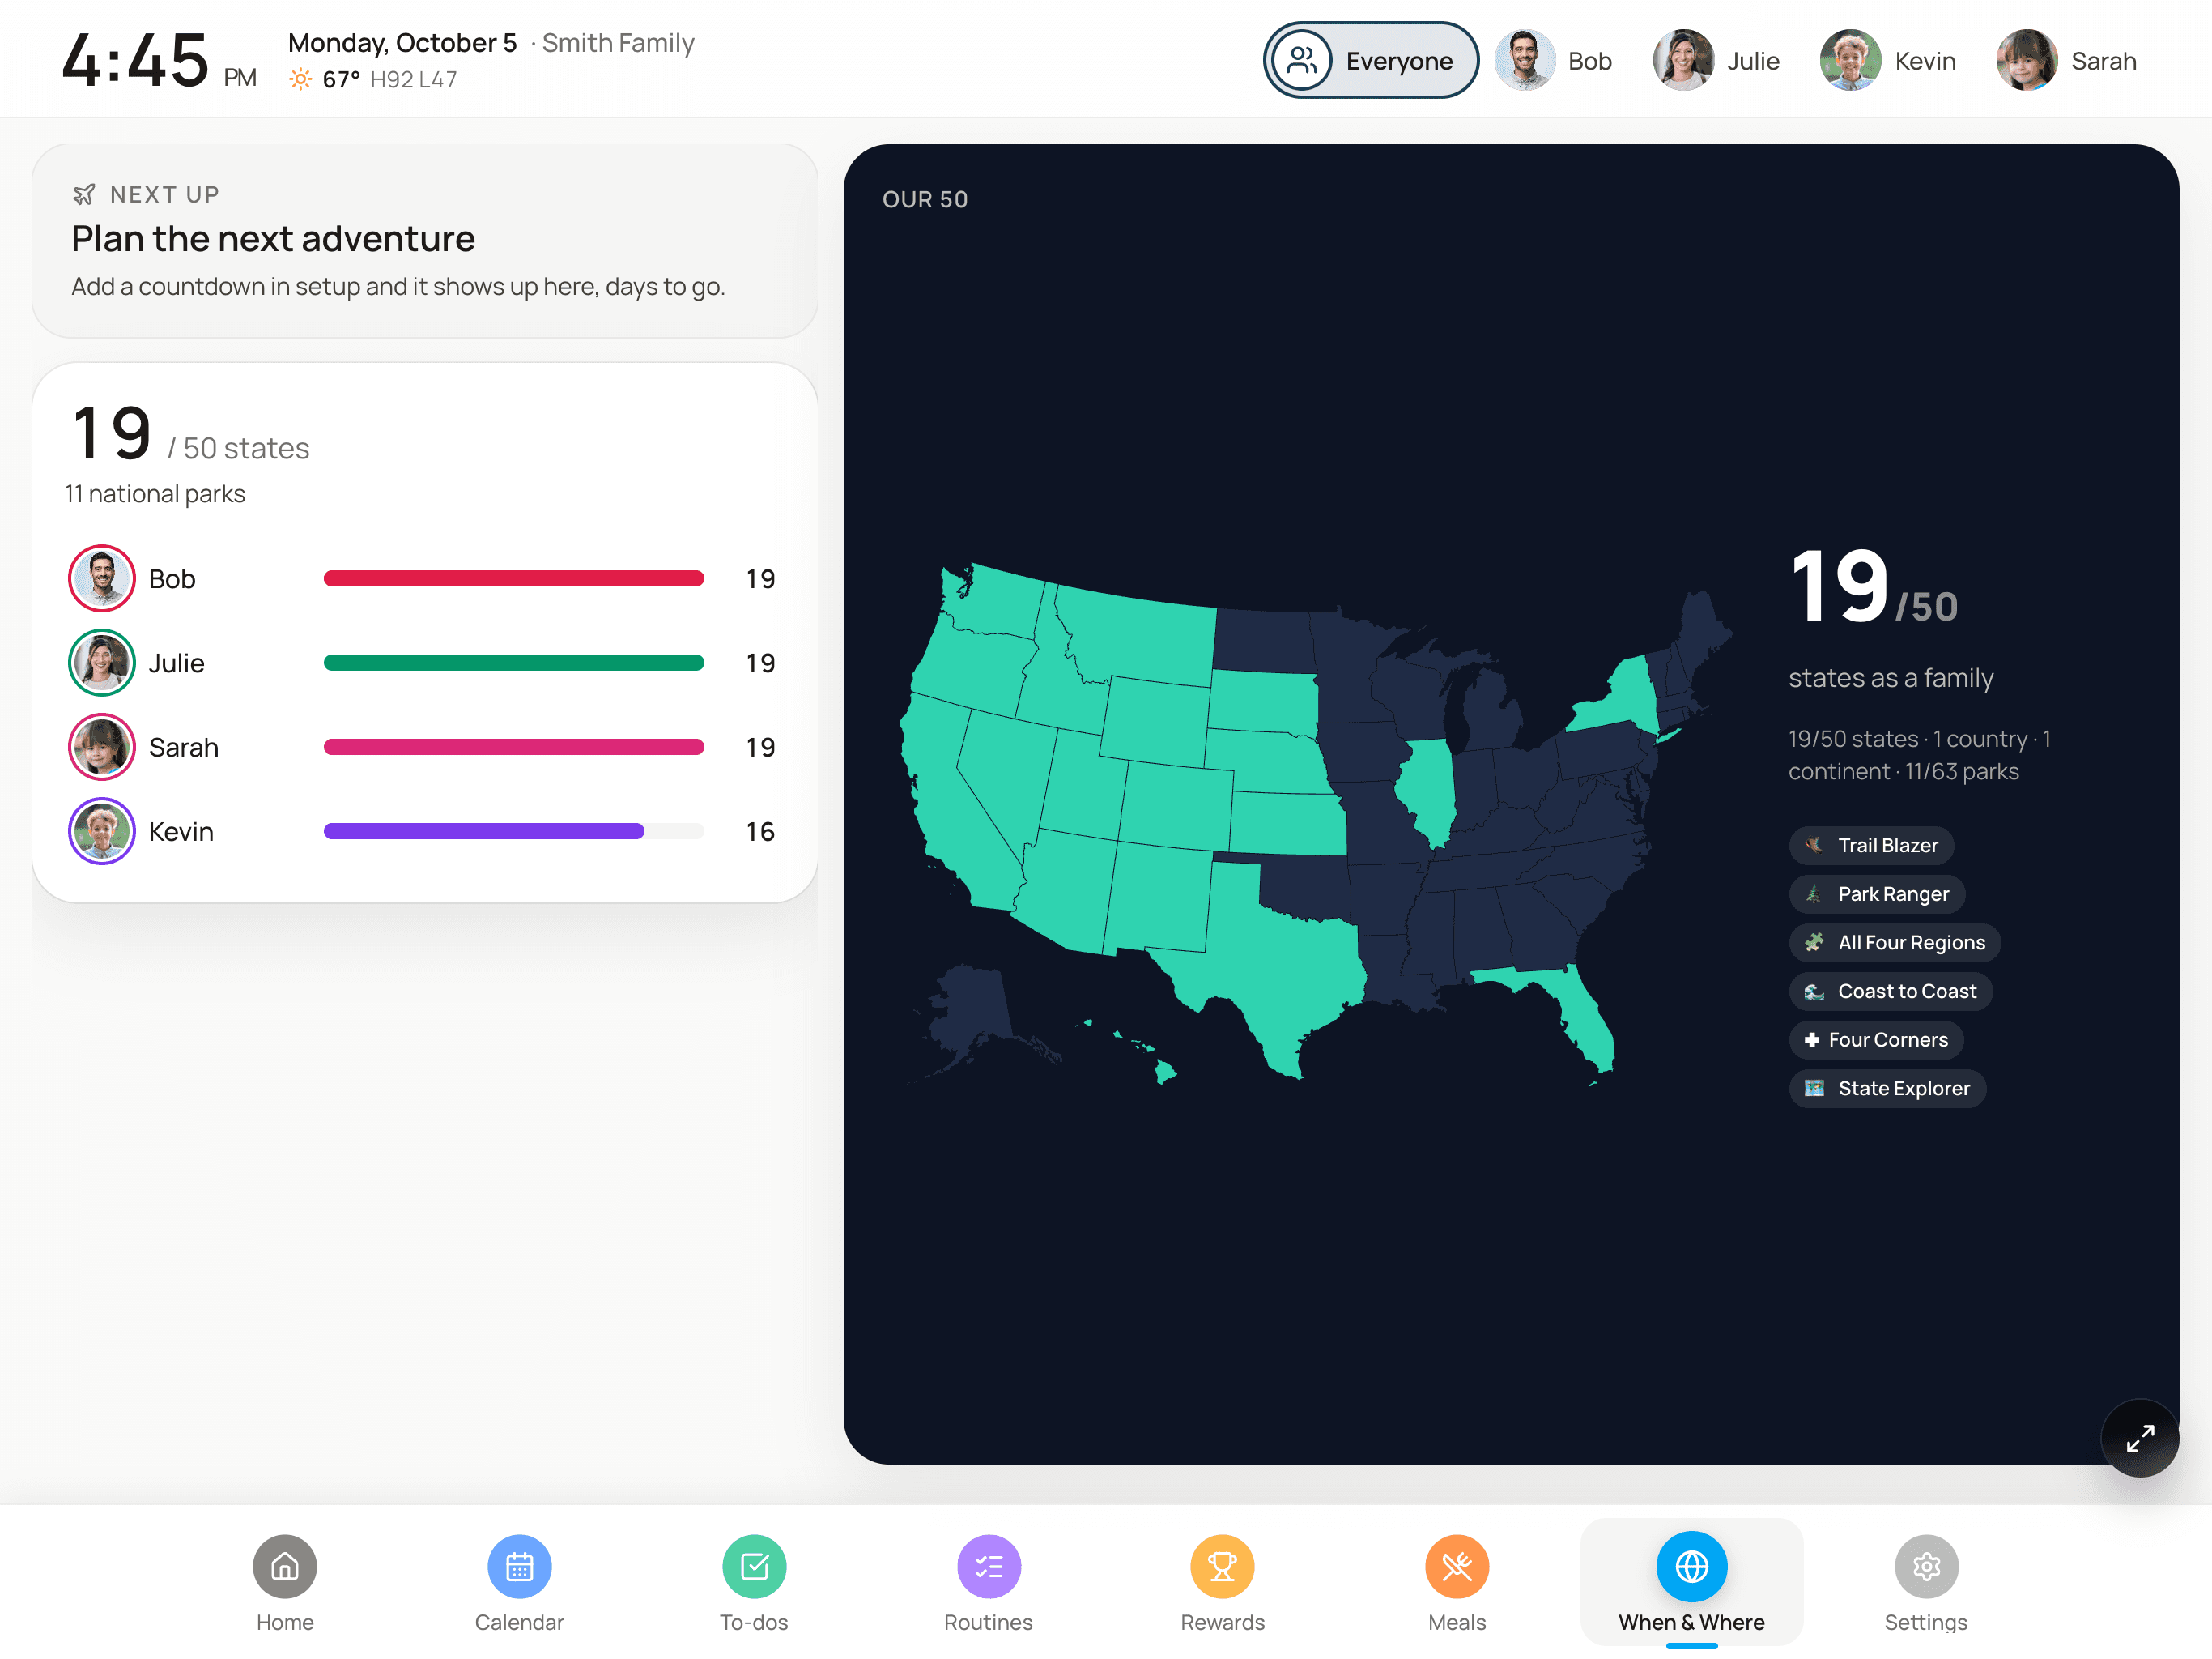Click Sarah's avatar in the states list

(101, 746)
